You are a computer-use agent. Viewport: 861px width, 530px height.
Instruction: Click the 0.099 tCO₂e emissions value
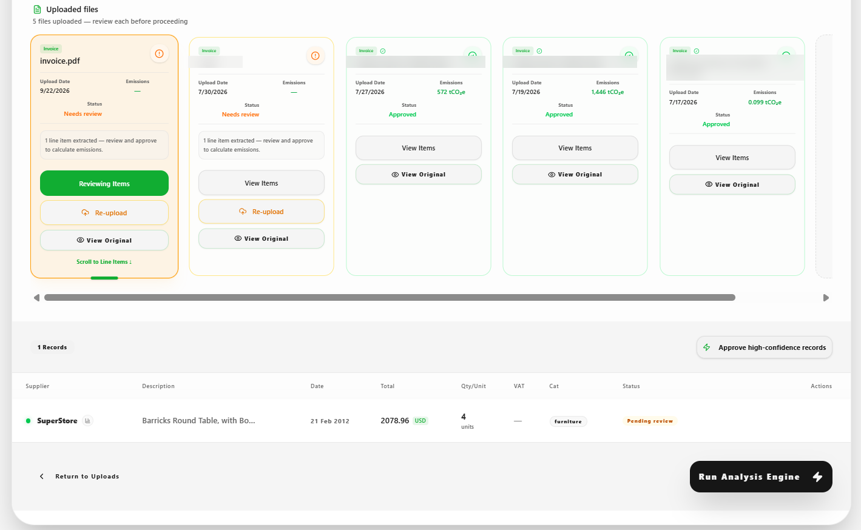coord(765,102)
